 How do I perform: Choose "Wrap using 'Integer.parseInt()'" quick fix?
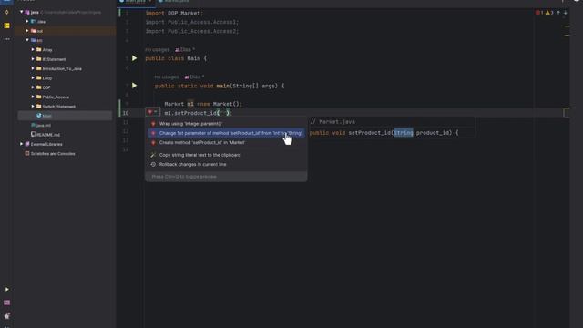click(226, 124)
